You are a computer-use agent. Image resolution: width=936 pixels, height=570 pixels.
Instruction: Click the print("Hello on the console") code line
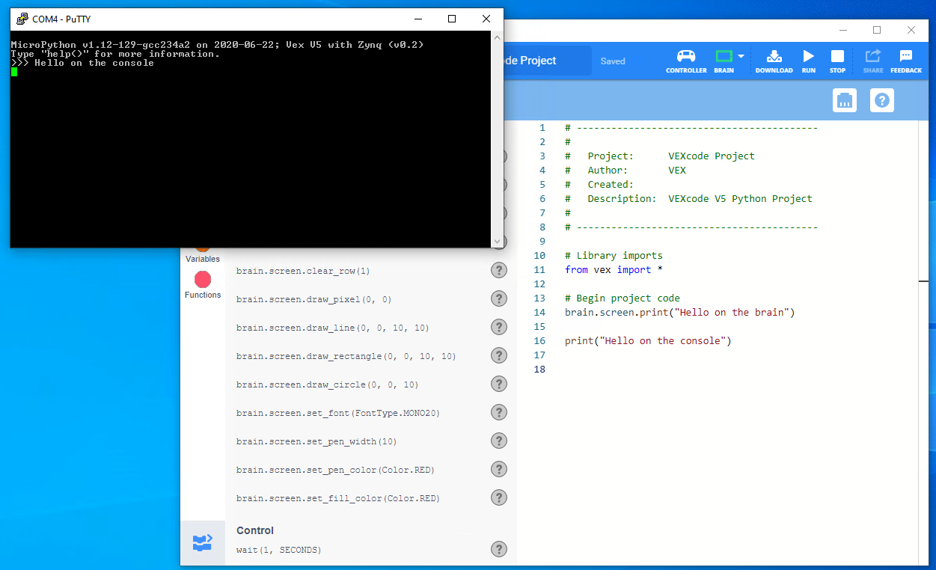coord(648,340)
